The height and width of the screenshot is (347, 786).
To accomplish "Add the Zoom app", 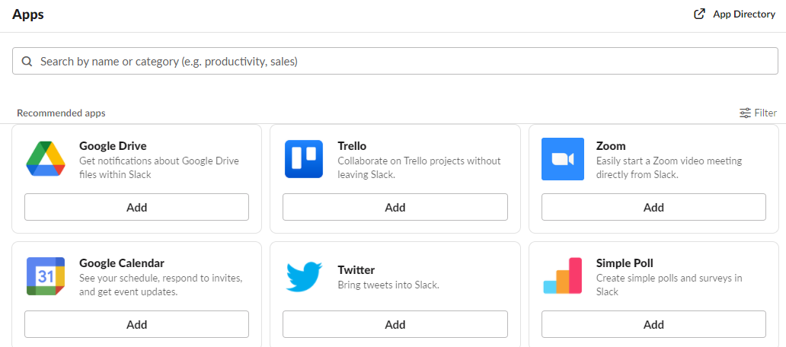I will coord(653,207).
